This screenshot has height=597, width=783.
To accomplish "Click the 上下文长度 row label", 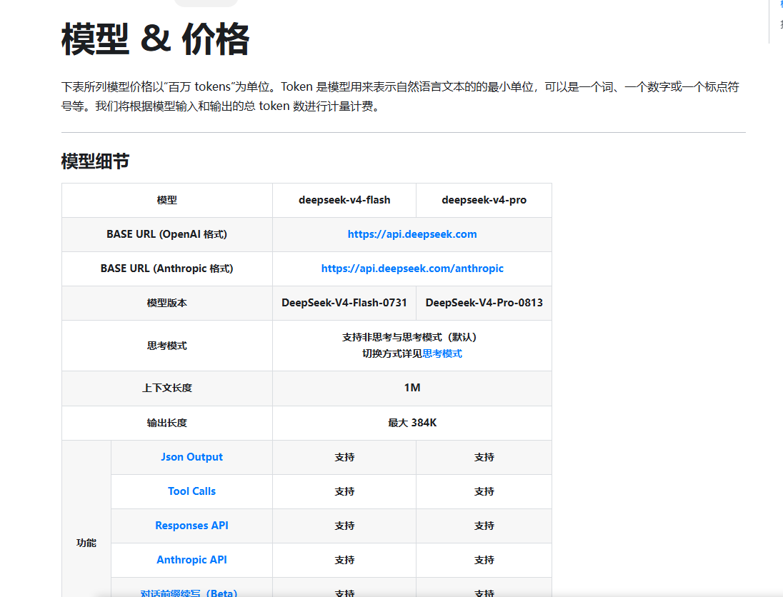I will pos(166,388).
